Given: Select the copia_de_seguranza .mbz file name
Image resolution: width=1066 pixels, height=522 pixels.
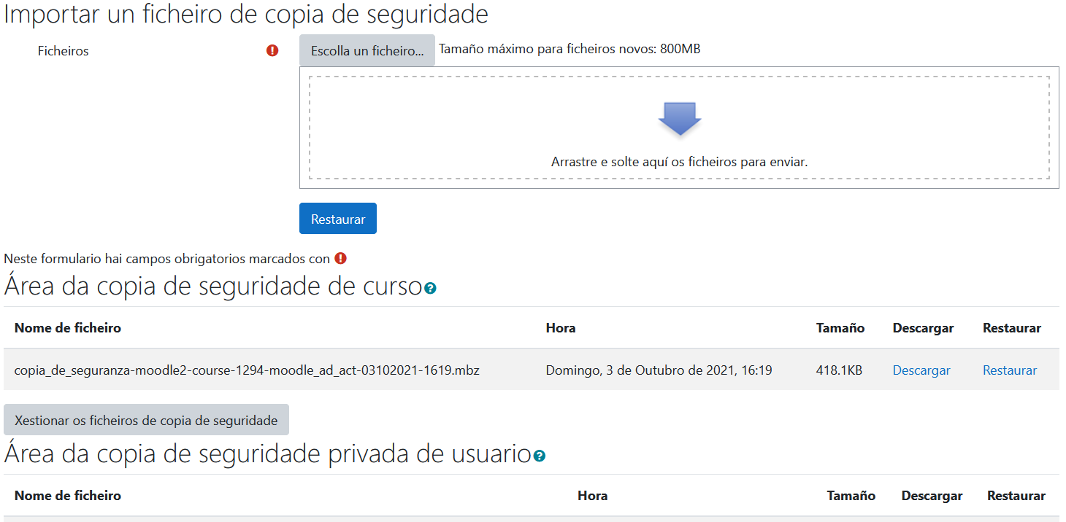Looking at the screenshot, I should coord(247,370).
